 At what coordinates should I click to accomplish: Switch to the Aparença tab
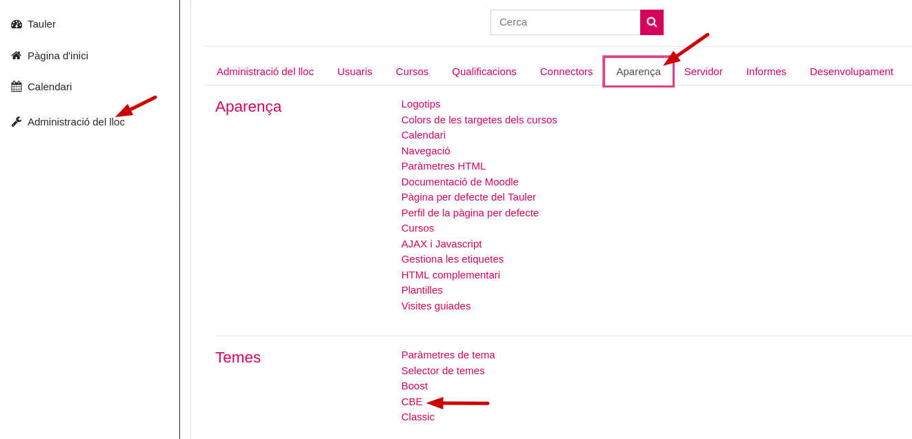point(638,71)
